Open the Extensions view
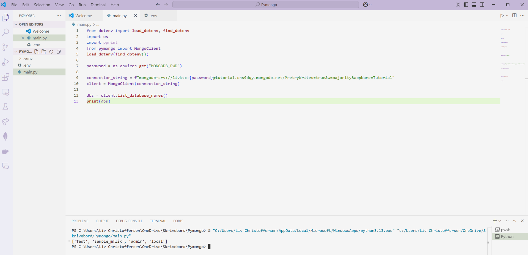528x255 pixels. 5,77
